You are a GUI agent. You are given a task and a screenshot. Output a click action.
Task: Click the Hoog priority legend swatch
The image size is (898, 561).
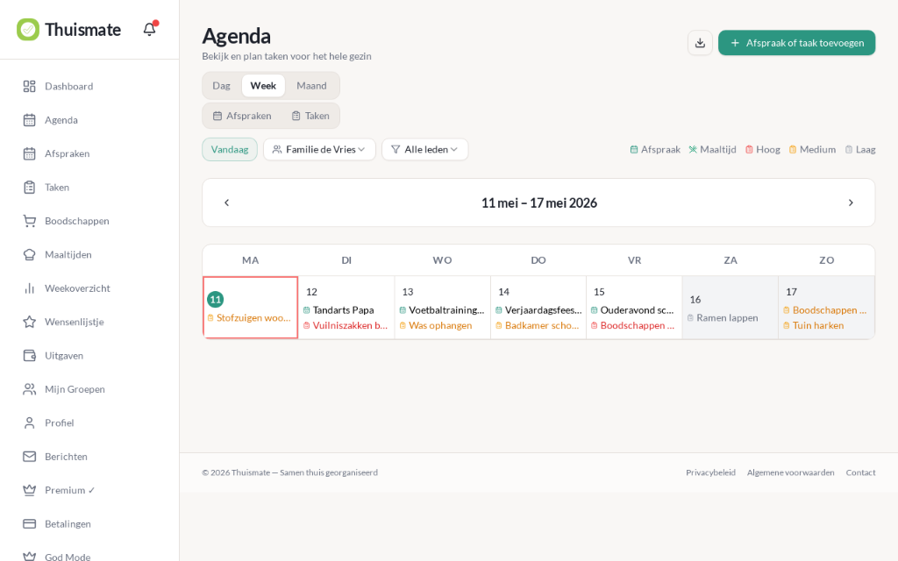pos(749,149)
